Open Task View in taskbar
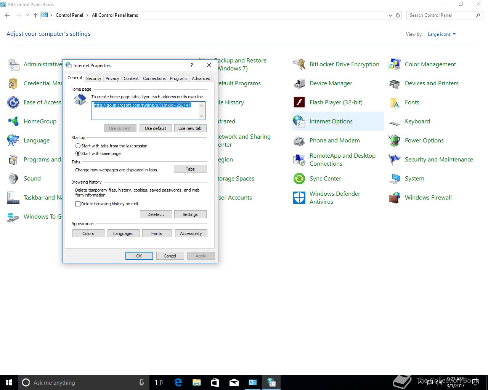 [159, 382]
